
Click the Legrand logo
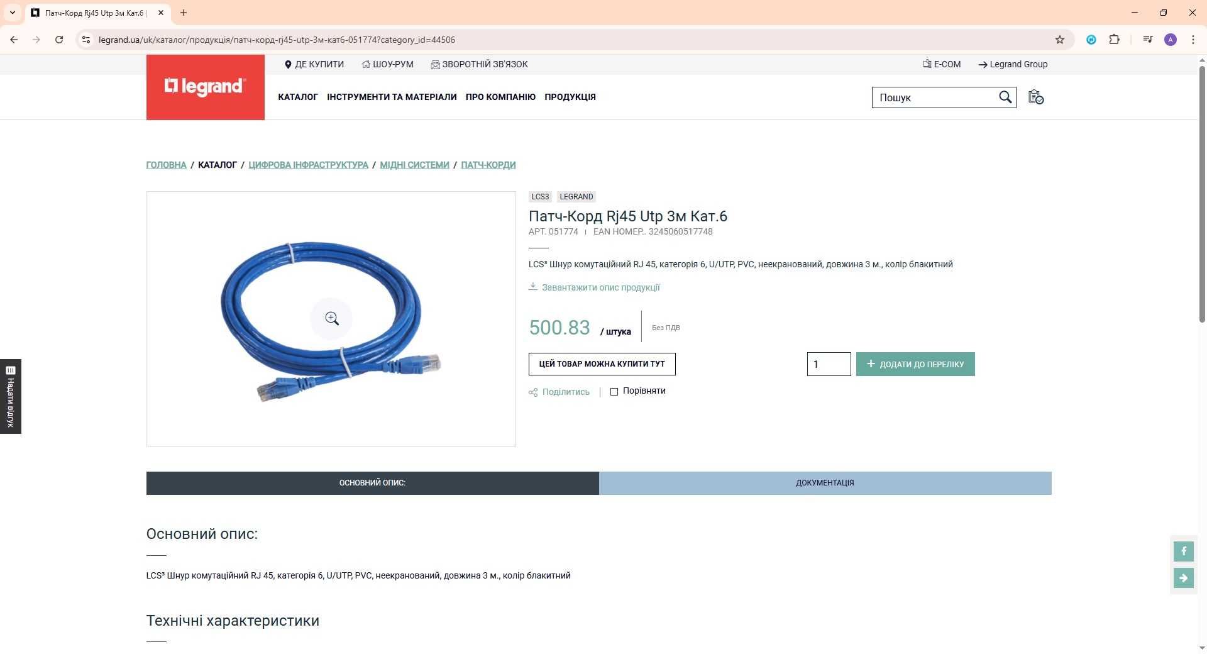pos(205,87)
